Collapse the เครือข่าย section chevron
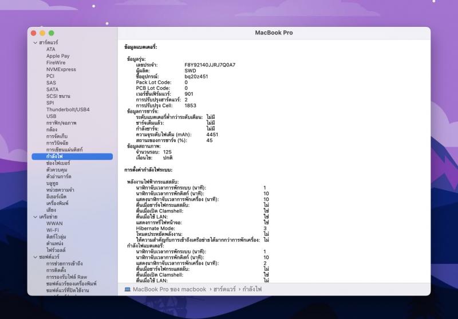The width and height of the screenshot is (458, 319). [x=35, y=216]
